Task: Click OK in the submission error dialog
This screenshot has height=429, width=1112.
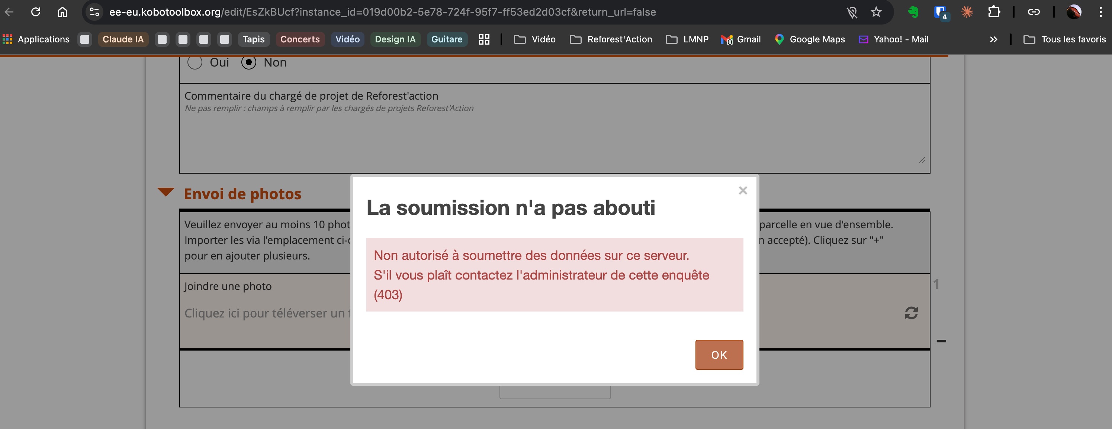Action: click(719, 355)
